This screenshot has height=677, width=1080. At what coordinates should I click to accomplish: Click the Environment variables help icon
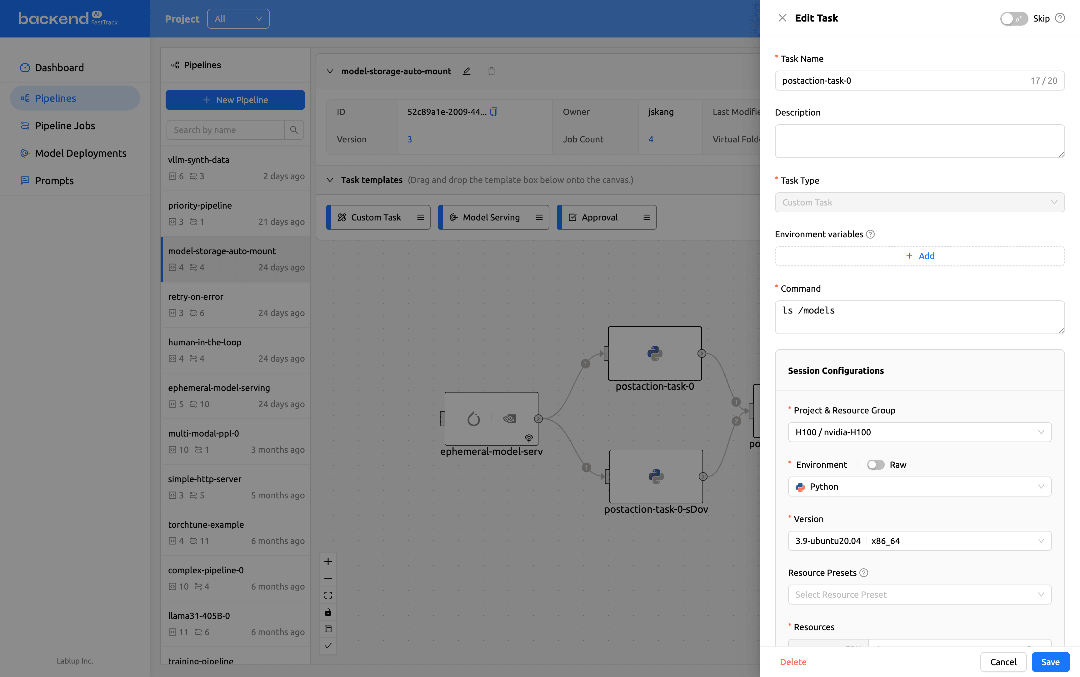[x=870, y=234]
